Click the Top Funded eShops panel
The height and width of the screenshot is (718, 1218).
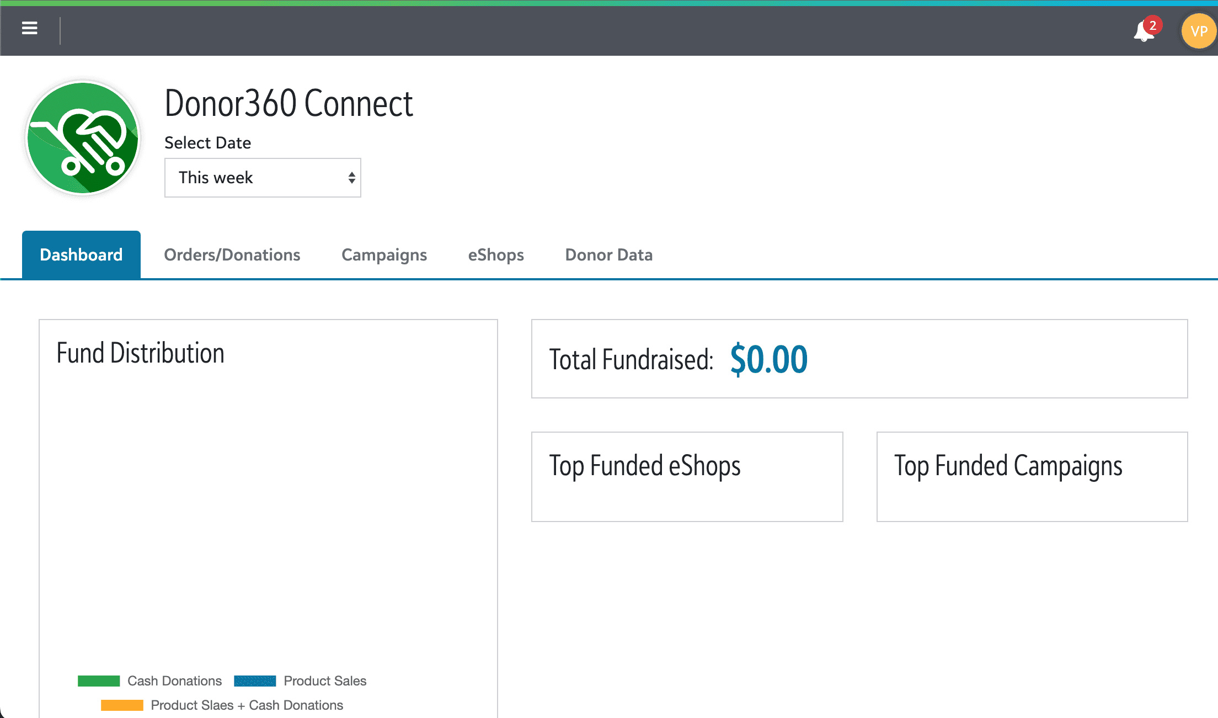click(687, 476)
